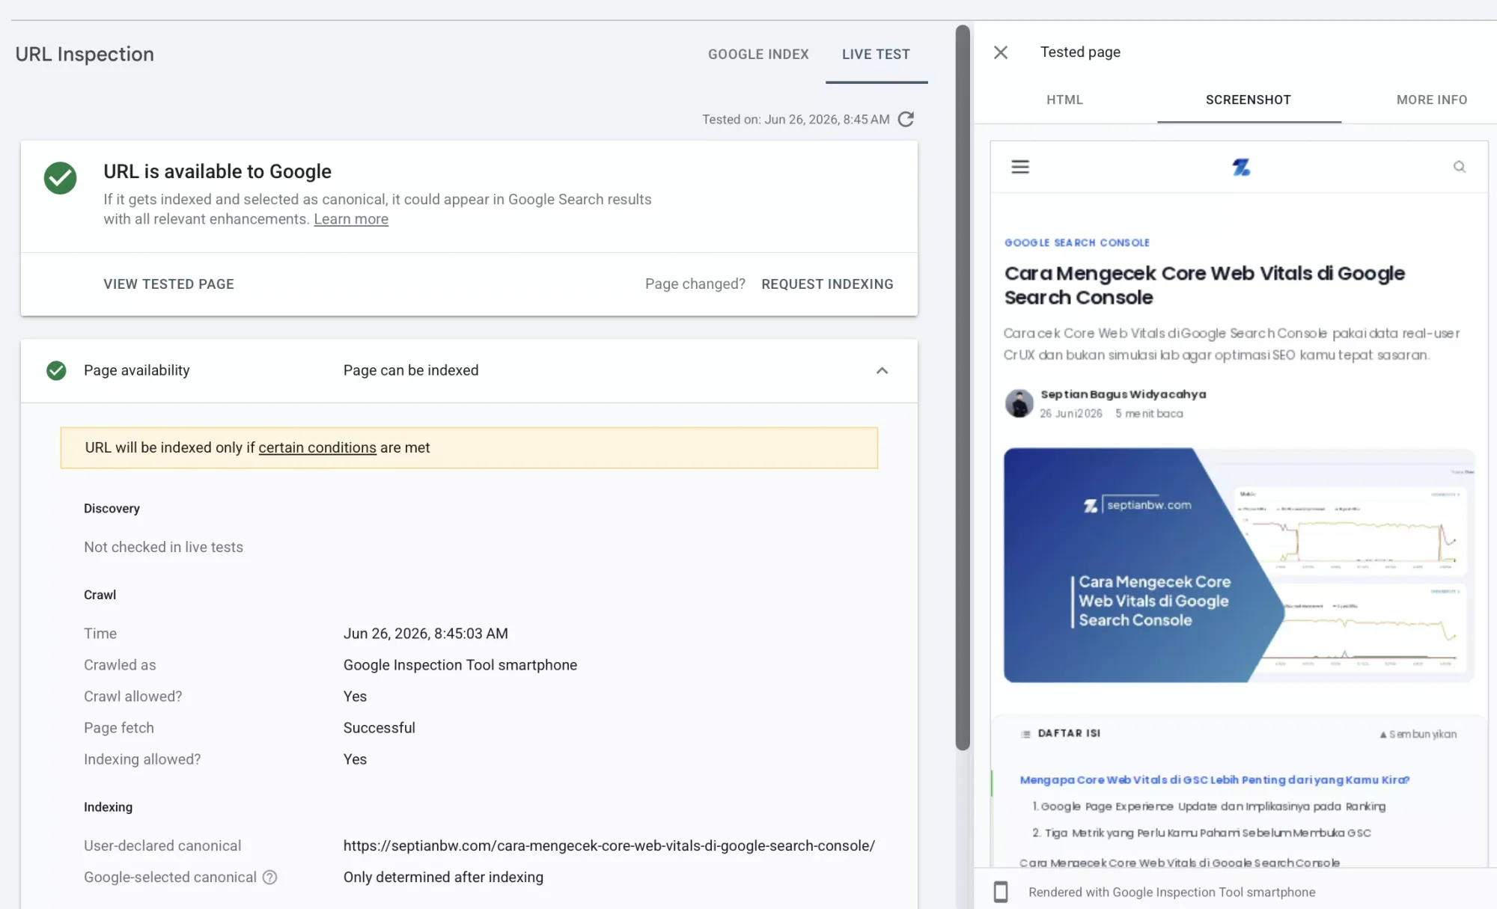Screen dimensions: 1497x909
Task: Click the Google Search Console category link
Action: pos(1077,243)
